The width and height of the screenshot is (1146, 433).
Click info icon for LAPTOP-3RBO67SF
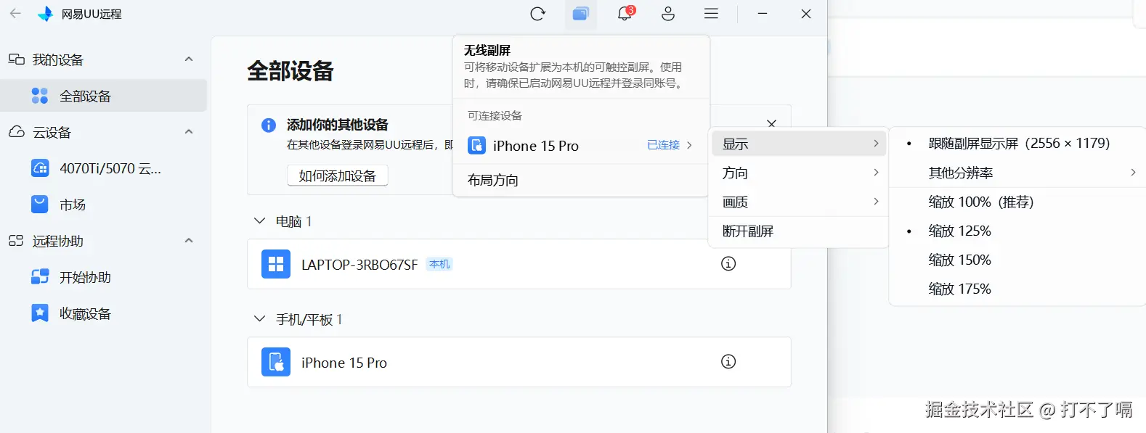728,264
